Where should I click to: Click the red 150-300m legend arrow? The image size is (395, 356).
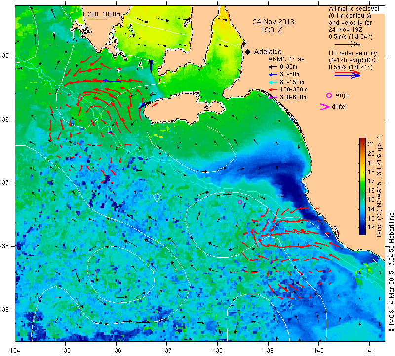coord(273,89)
